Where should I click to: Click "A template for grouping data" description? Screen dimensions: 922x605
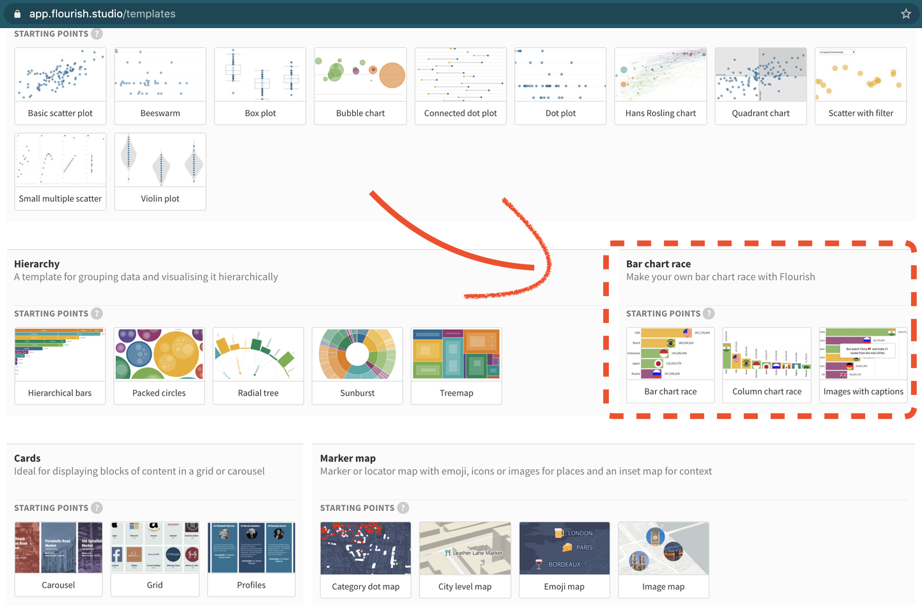click(x=146, y=277)
